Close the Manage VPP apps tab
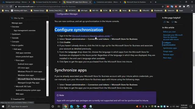 pyautogui.click(x=90, y=2)
